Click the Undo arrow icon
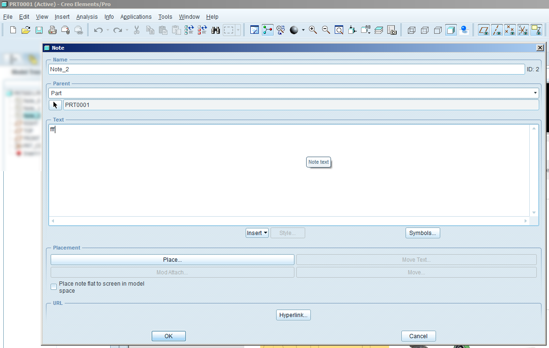Image resolution: width=549 pixels, height=348 pixels. coord(98,30)
